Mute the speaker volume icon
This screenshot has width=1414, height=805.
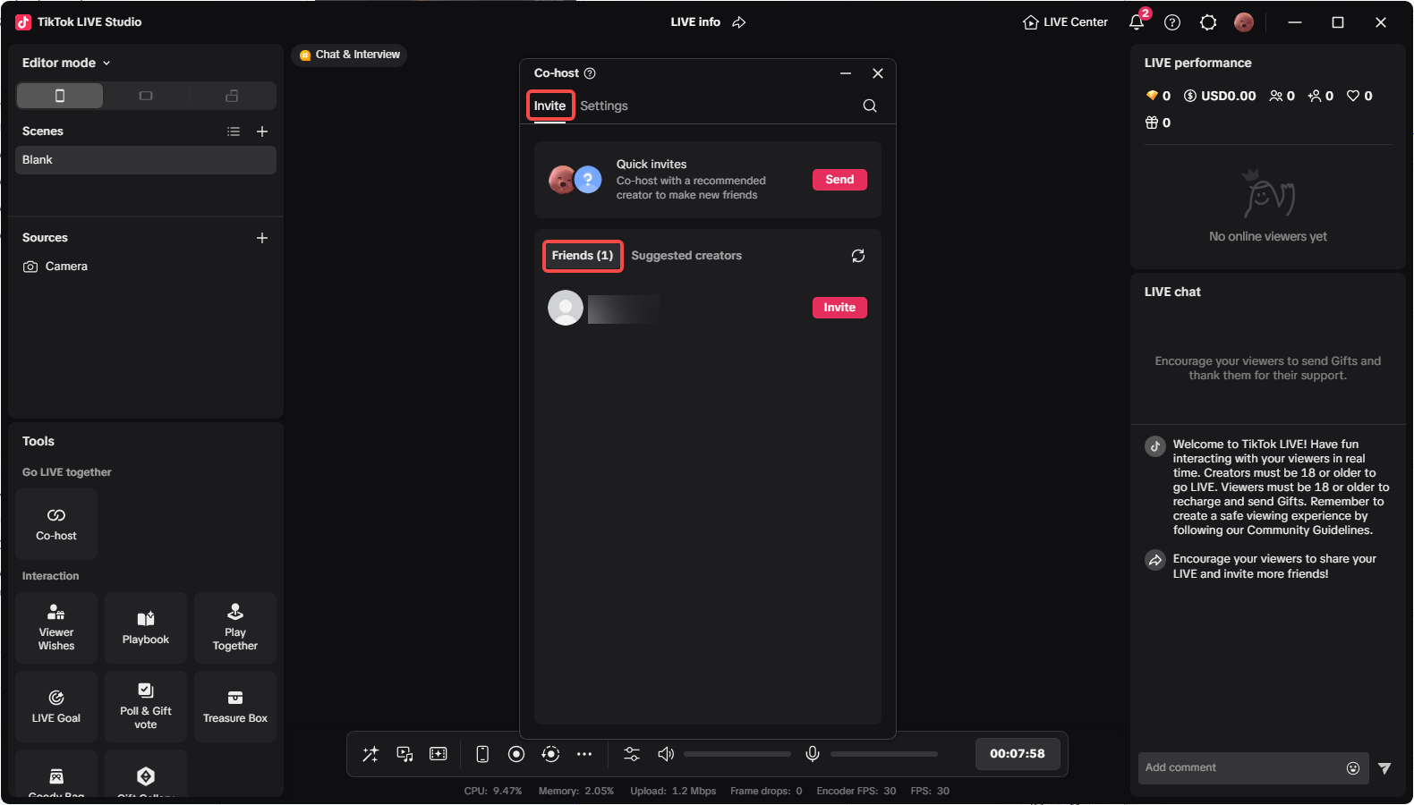pyautogui.click(x=666, y=754)
